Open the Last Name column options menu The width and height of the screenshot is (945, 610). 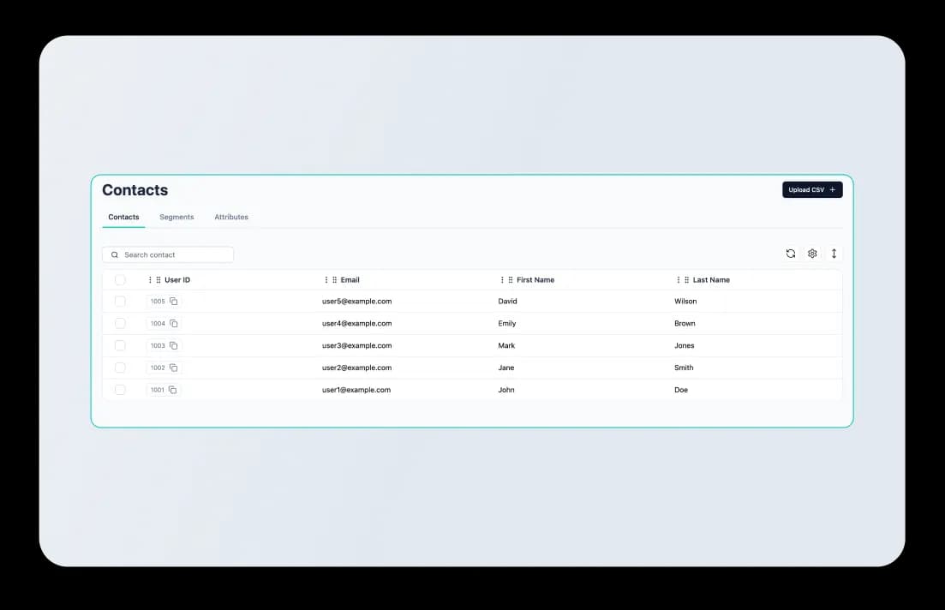[678, 279]
